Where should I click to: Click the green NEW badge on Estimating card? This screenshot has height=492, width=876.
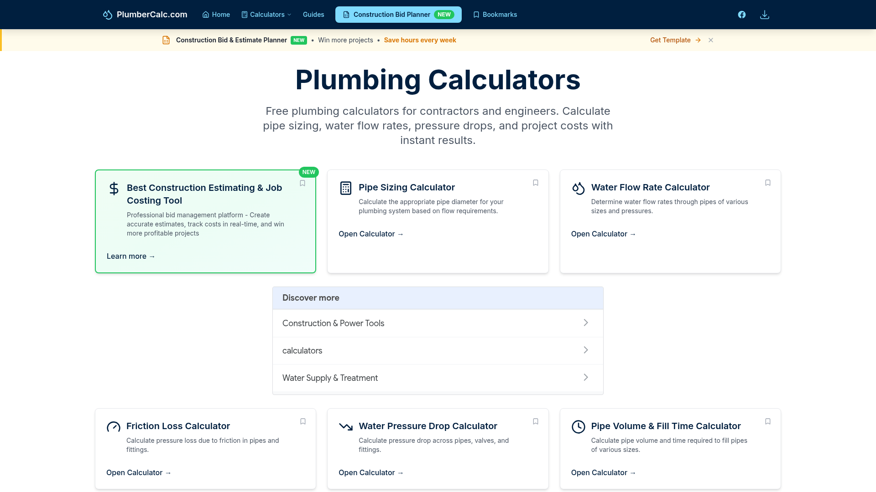pyautogui.click(x=309, y=172)
